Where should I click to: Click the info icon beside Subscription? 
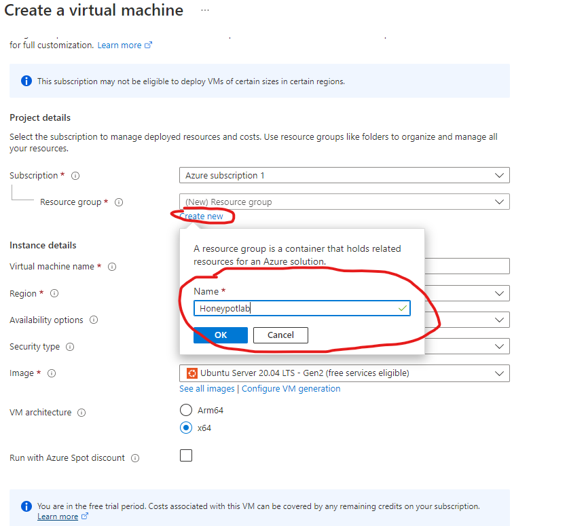[x=75, y=175]
